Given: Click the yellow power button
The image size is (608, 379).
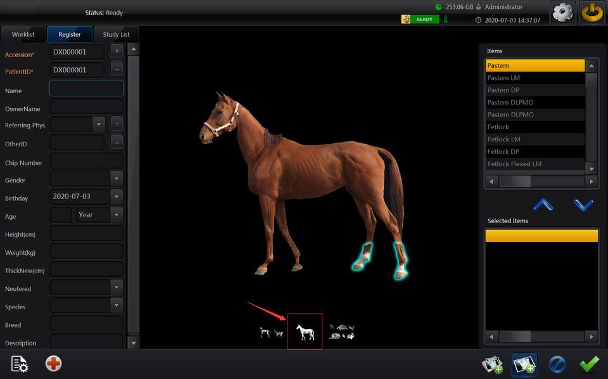Looking at the screenshot, I should 593,13.
